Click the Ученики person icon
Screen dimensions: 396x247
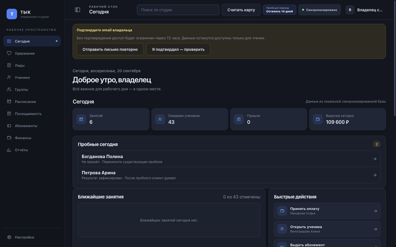pos(9,77)
